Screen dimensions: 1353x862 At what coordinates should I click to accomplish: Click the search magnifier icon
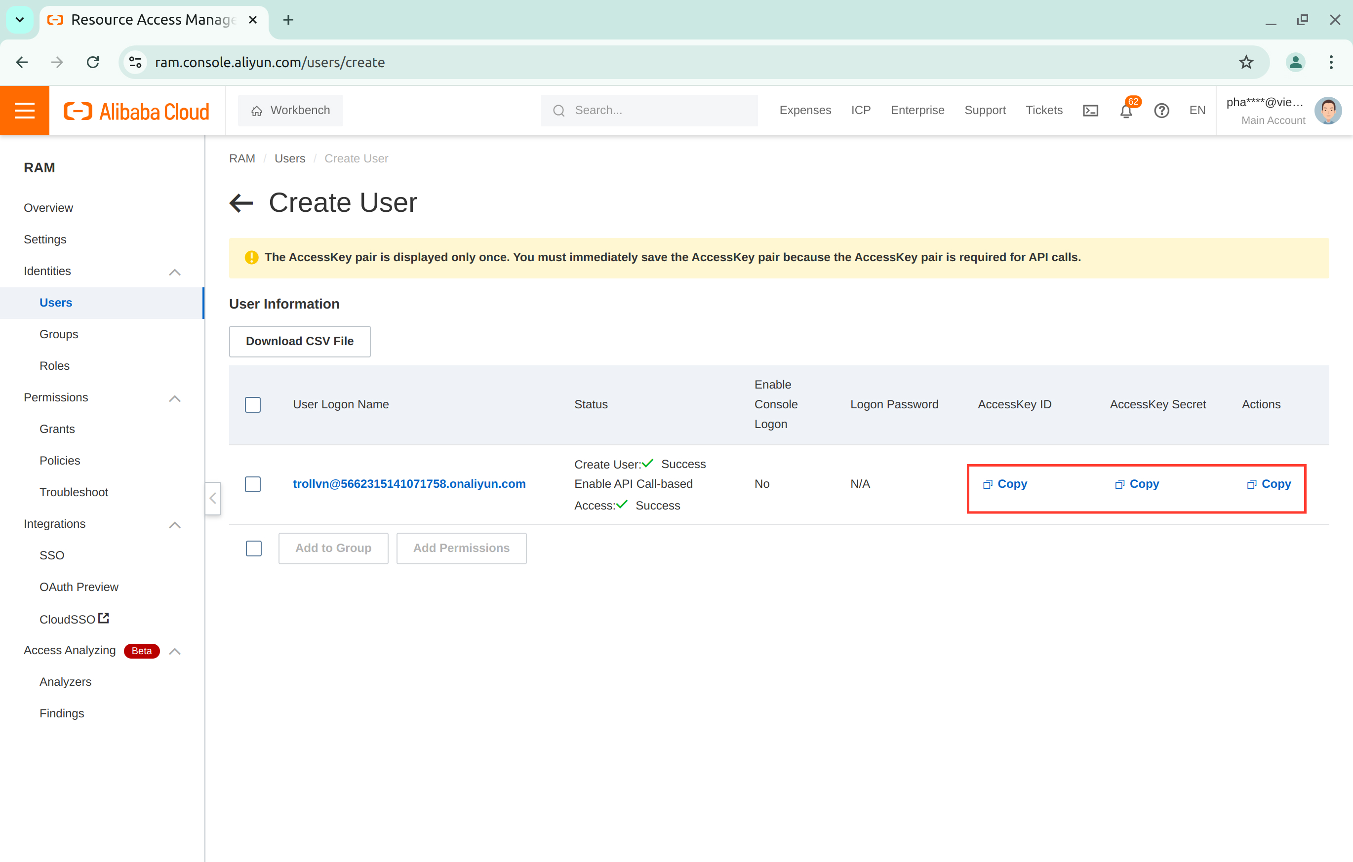click(558, 111)
